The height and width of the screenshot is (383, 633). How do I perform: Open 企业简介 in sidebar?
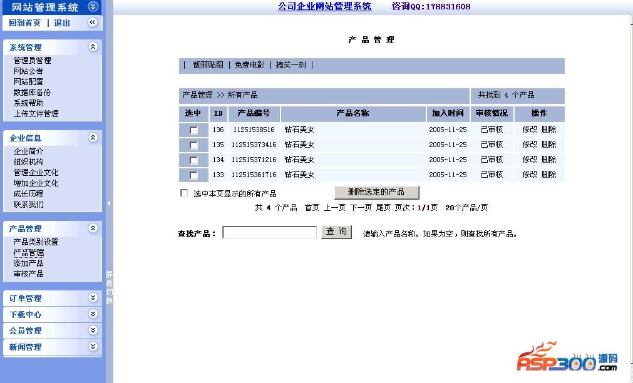28,151
